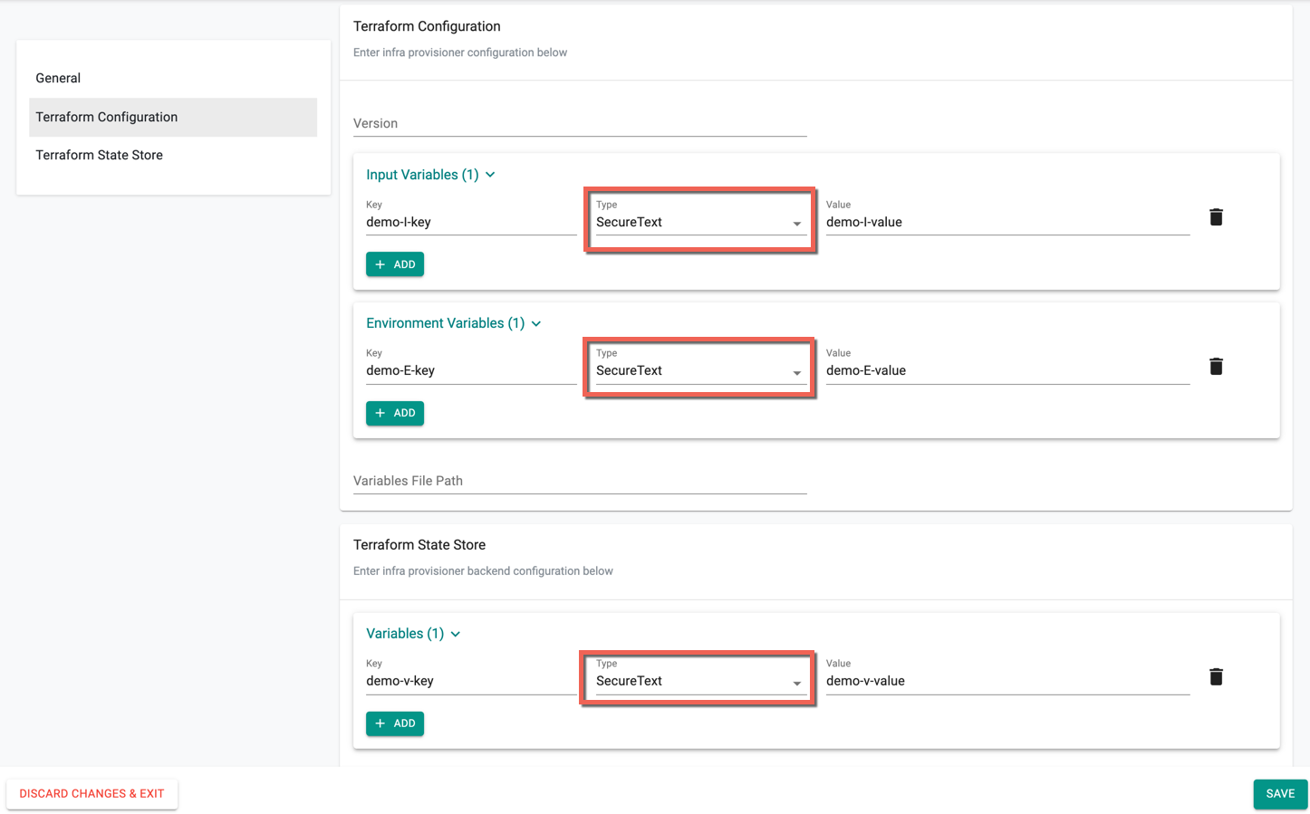1310x814 pixels.
Task: Focus the Variables File Path field
Action: coord(580,481)
